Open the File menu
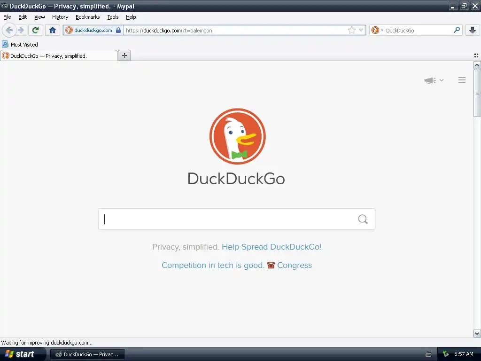The height and width of the screenshot is (361, 481). [7, 17]
